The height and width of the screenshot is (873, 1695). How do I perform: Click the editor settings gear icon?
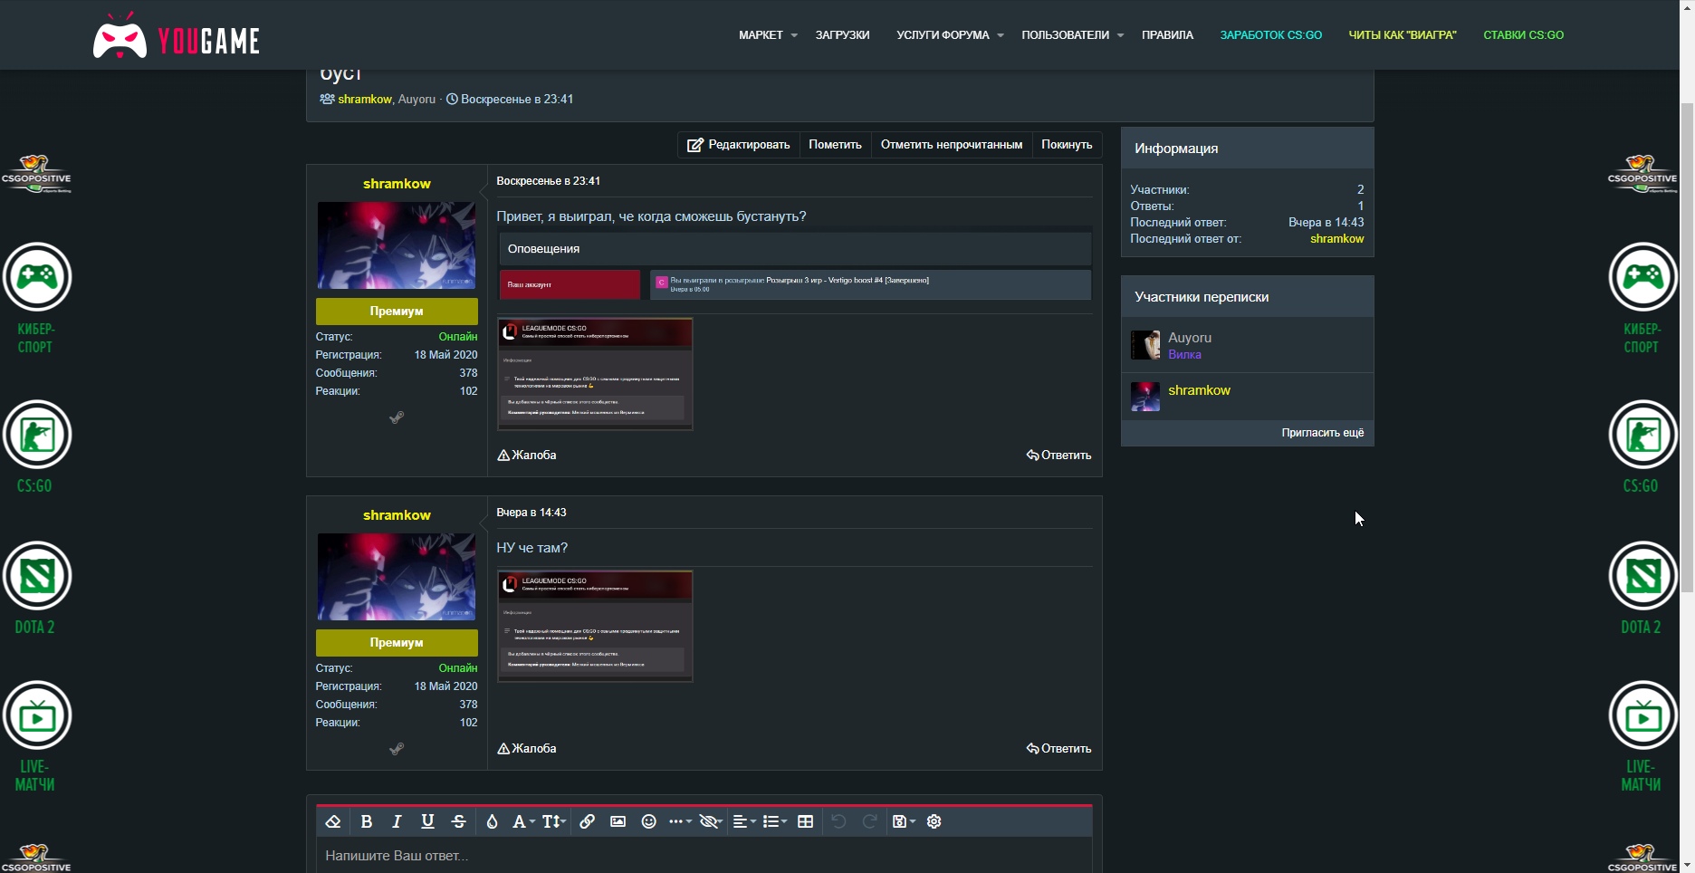click(x=934, y=821)
